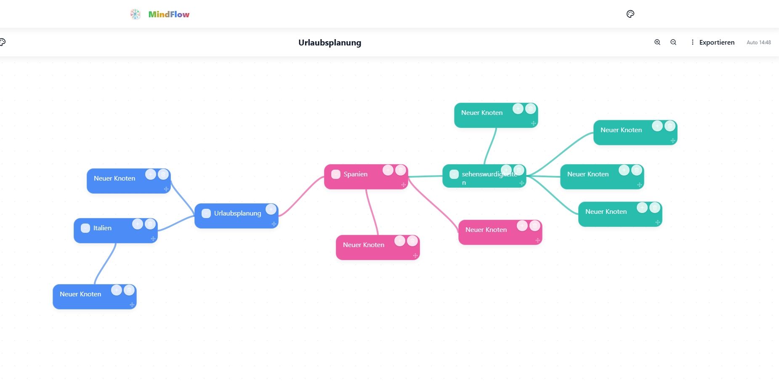The image size is (779, 386).
Task: Delete the Spanien node via trash icon
Action: (401, 170)
